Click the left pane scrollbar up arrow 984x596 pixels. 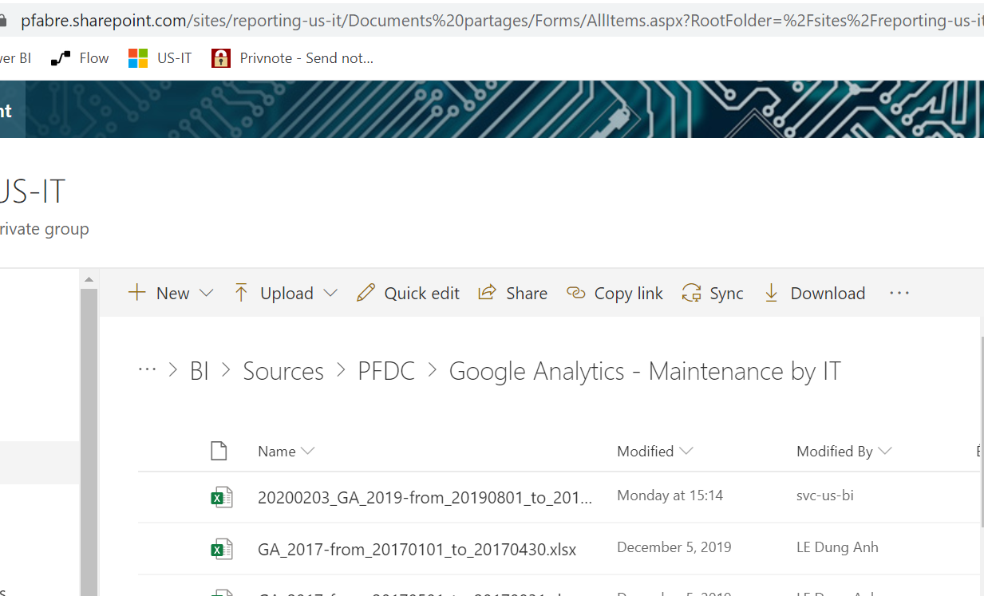(x=89, y=279)
